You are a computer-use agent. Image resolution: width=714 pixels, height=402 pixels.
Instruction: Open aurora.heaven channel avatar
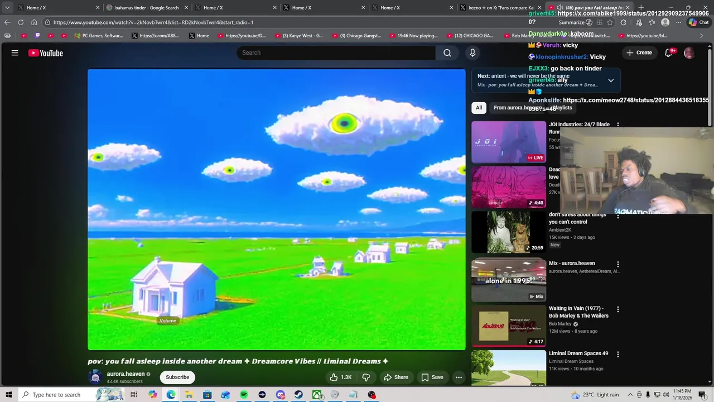coord(95,377)
